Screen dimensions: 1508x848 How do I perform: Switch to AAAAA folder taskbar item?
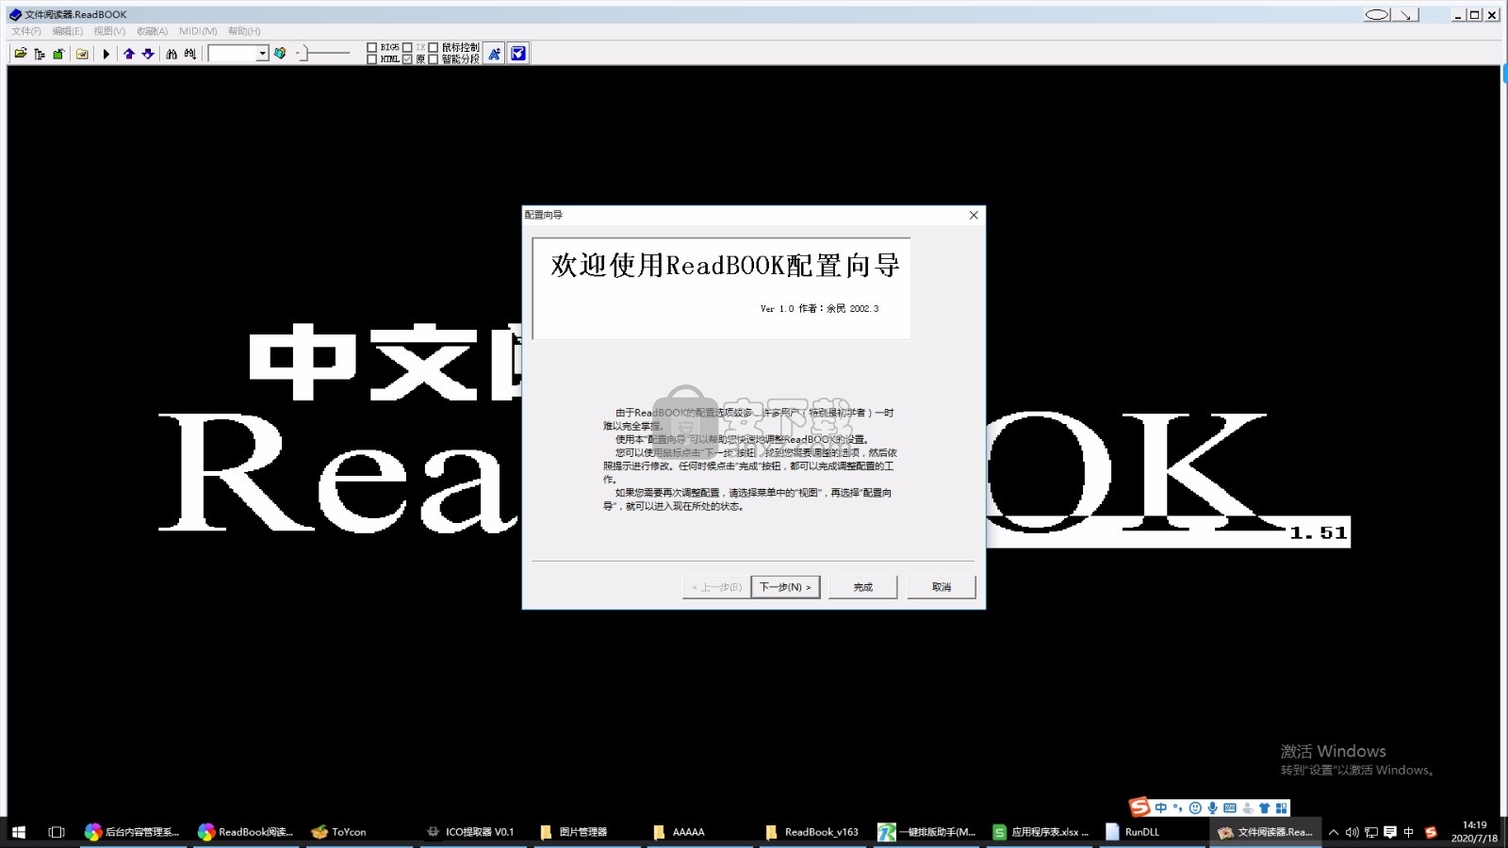point(699,832)
